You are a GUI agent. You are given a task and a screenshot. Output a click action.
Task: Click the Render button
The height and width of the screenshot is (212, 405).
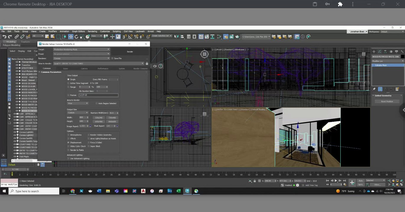point(130,52)
